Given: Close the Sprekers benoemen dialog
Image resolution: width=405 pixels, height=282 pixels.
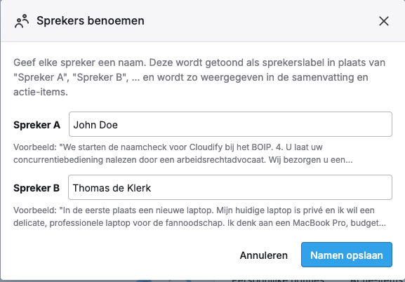Looking at the screenshot, I should click(384, 21).
